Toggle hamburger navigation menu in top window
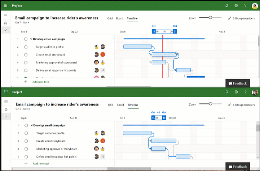Viewport: 260px width, 171px height. coord(6,15)
